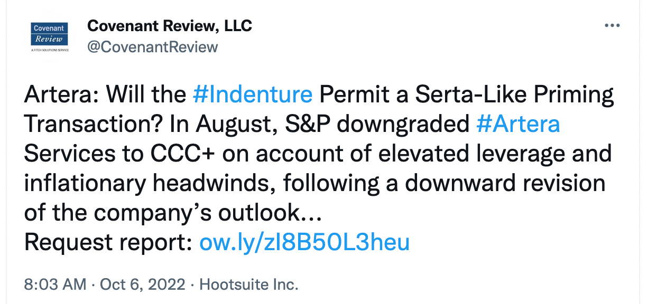Open the #Indenture hashtag

pos(253,95)
